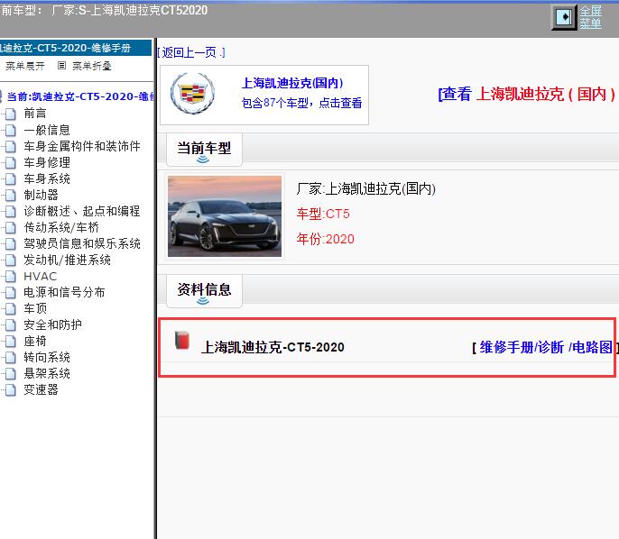Open the 制动器 tree item
The height and width of the screenshot is (539, 619).
pos(42,195)
